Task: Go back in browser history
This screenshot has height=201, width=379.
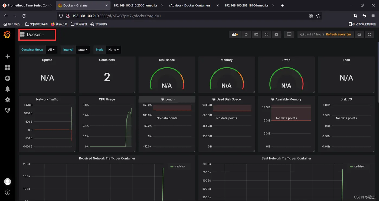Action: coord(6,16)
